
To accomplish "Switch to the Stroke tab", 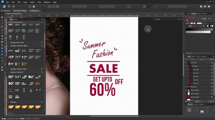I will tap(199, 13).
